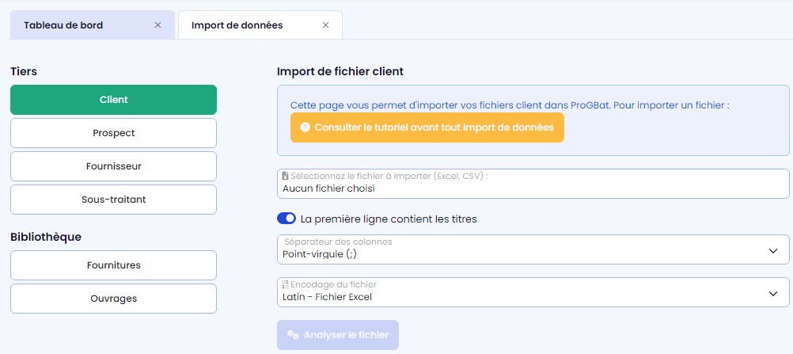This screenshot has width=793, height=354.
Task: Open the Fournitures library import
Action: (113, 265)
